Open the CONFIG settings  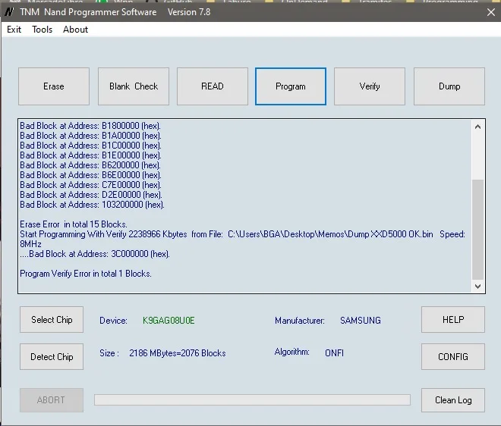tap(453, 357)
